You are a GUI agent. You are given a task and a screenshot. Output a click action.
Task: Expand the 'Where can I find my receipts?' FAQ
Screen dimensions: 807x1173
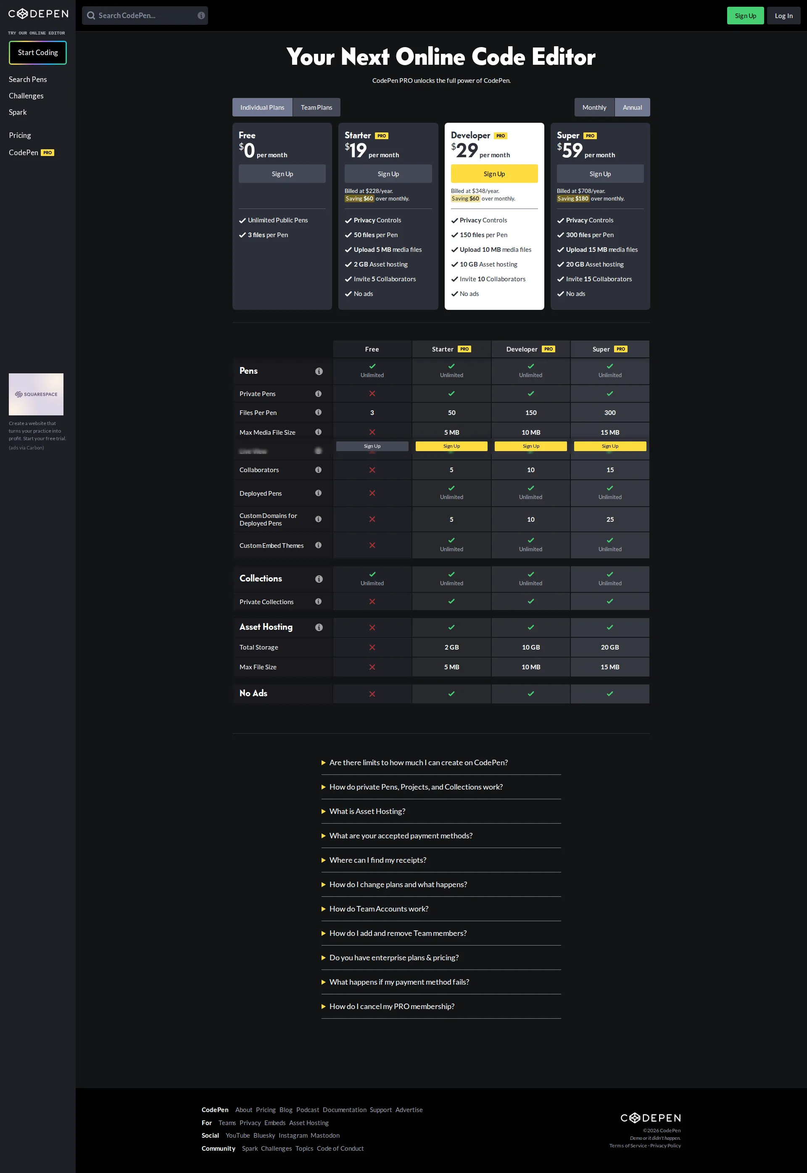[x=378, y=860]
